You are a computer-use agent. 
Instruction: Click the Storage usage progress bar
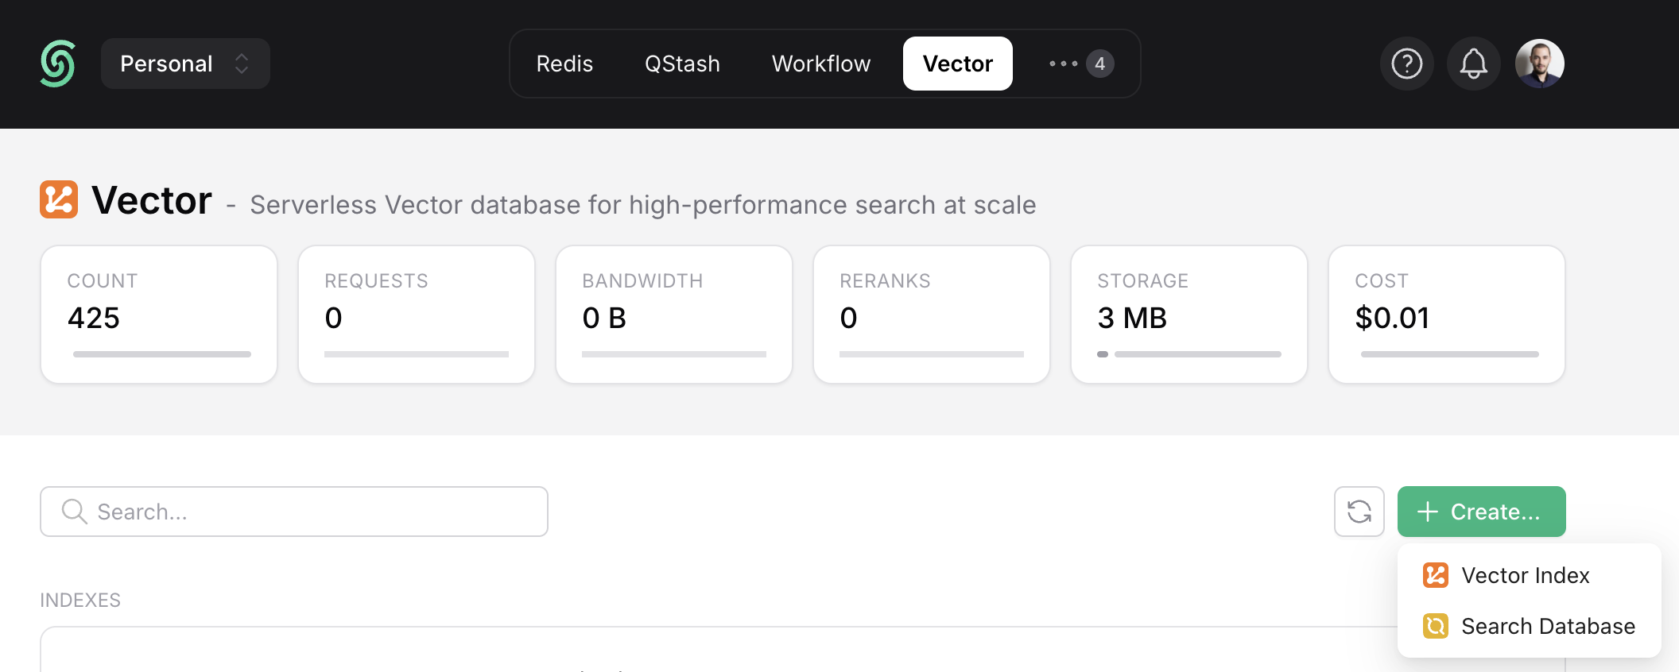[1189, 354]
